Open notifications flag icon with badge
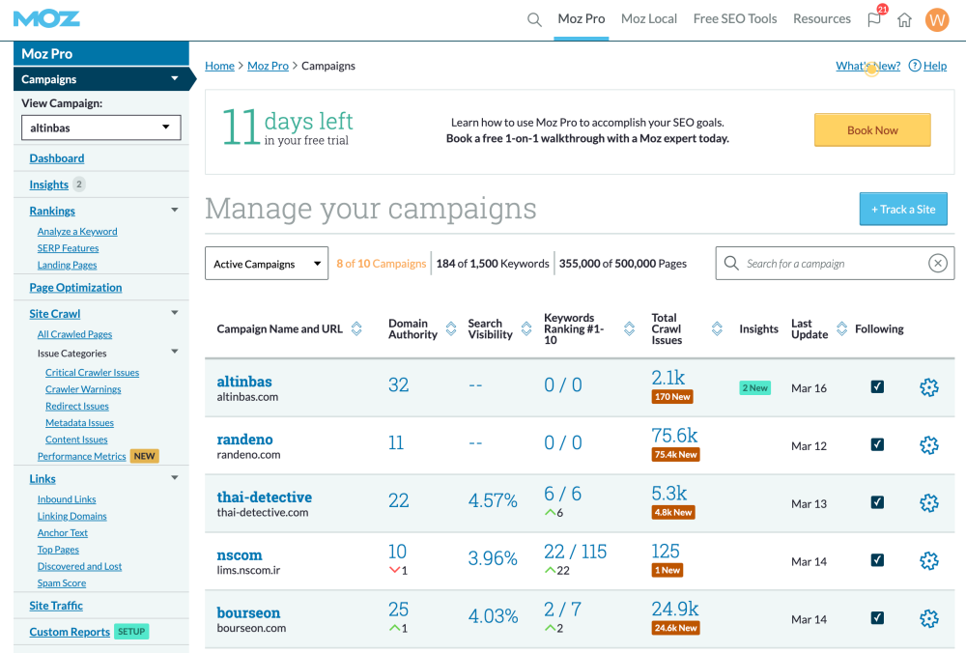966x653 pixels. (875, 18)
